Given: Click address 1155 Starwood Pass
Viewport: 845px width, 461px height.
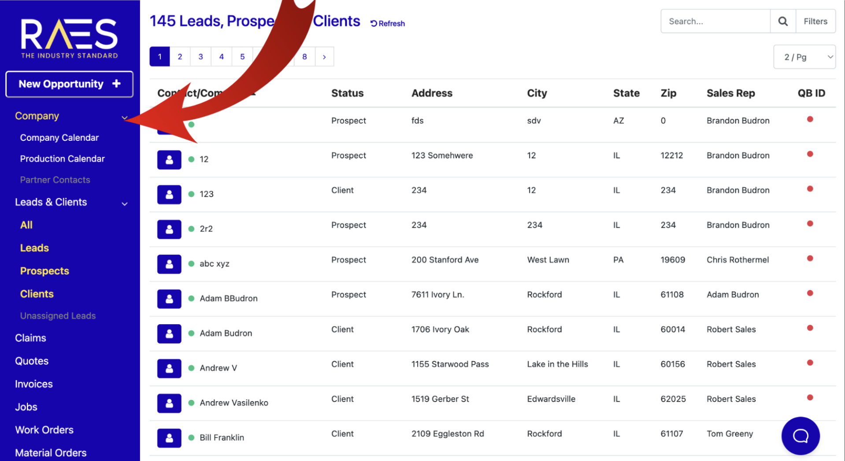Looking at the screenshot, I should point(450,364).
